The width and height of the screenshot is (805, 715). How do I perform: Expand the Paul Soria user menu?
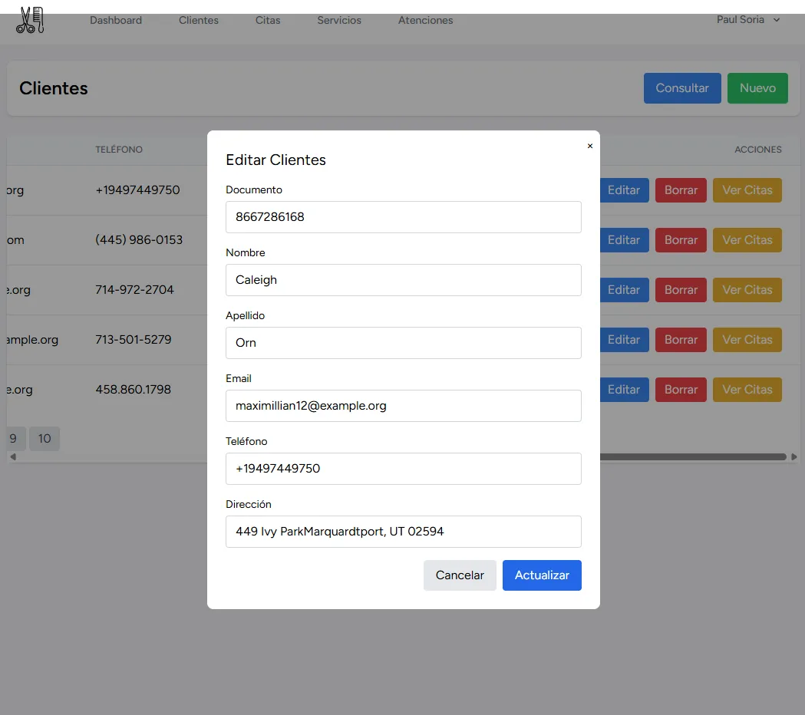coord(747,20)
